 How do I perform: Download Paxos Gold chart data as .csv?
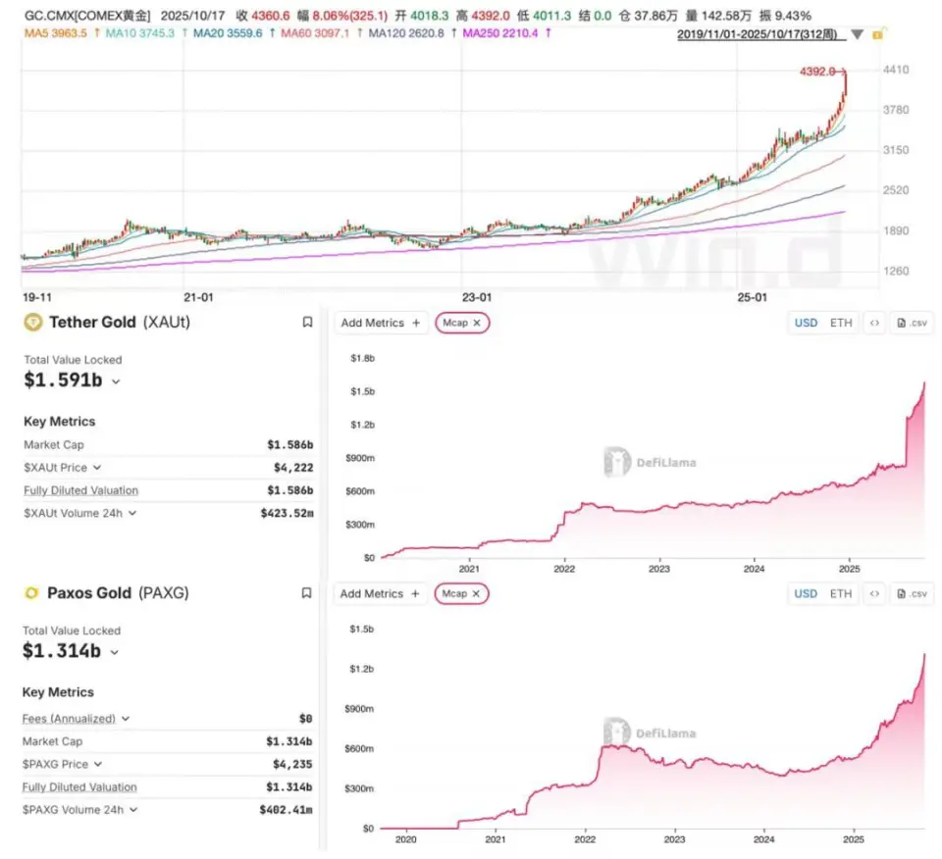(912, 593)
